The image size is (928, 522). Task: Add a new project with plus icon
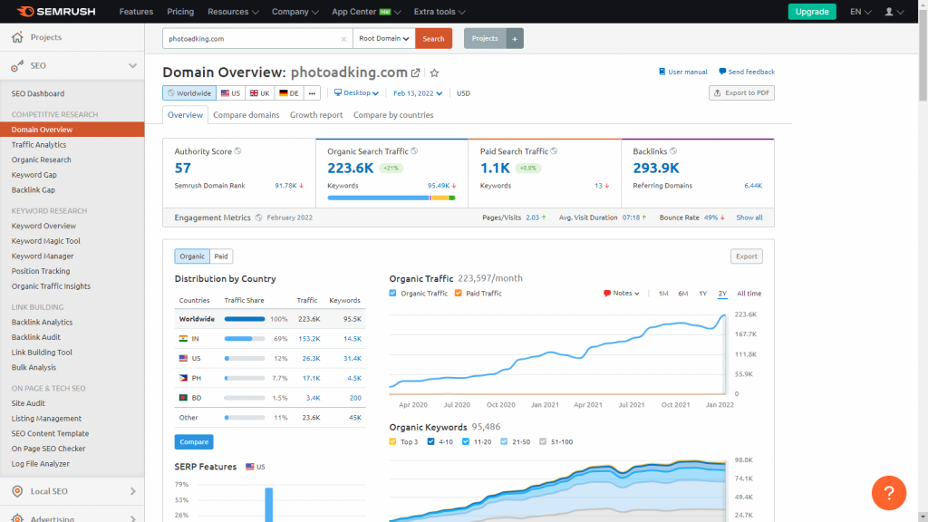click(x=515, y=38)
